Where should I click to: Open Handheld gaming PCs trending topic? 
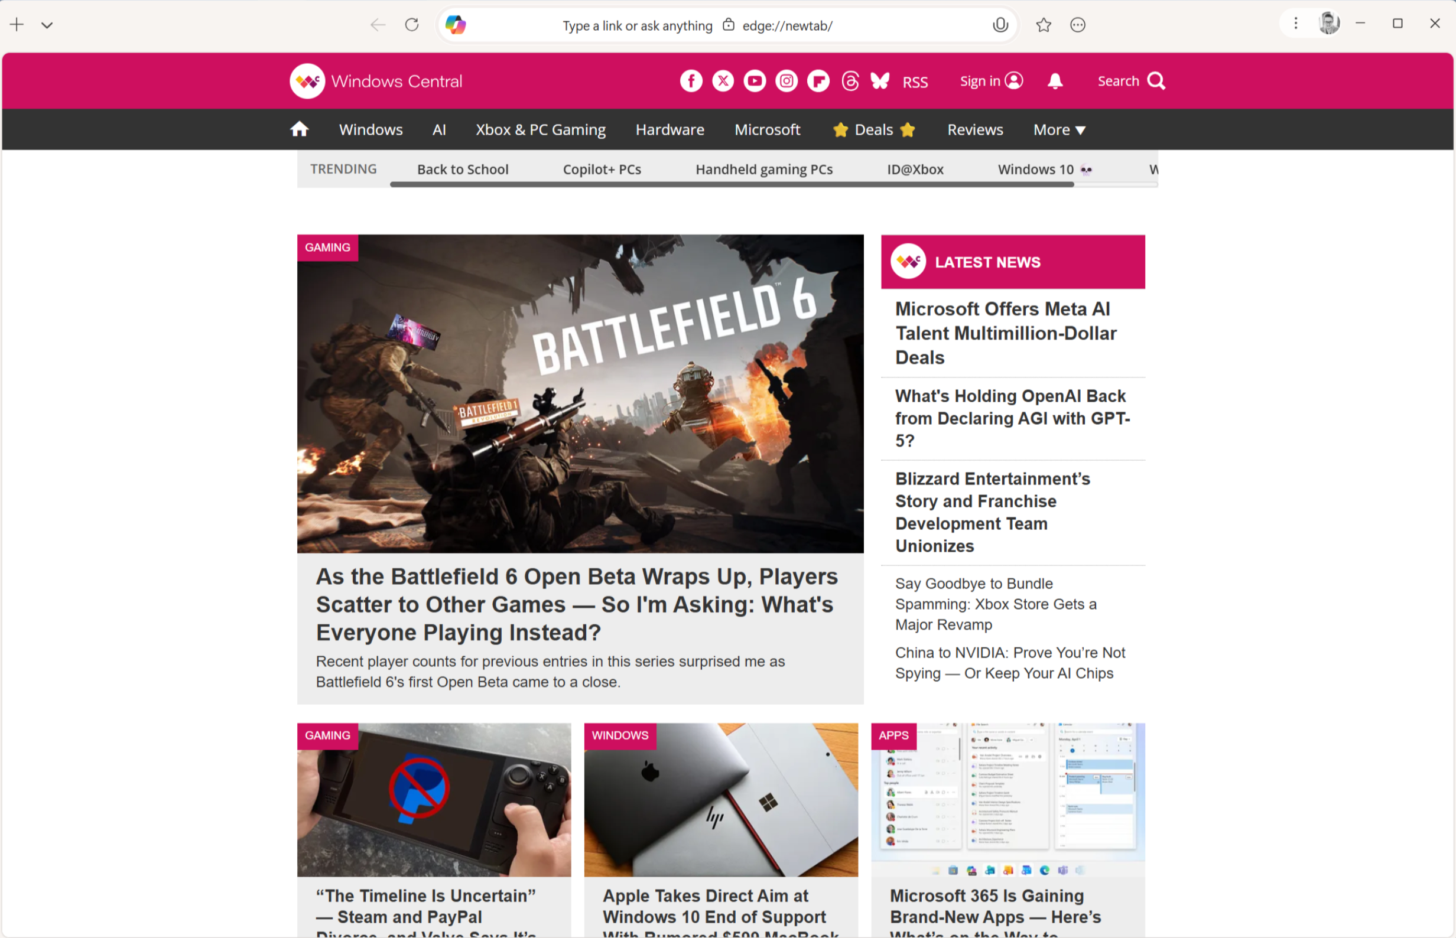pyautogui.click(x=764, y=170)
